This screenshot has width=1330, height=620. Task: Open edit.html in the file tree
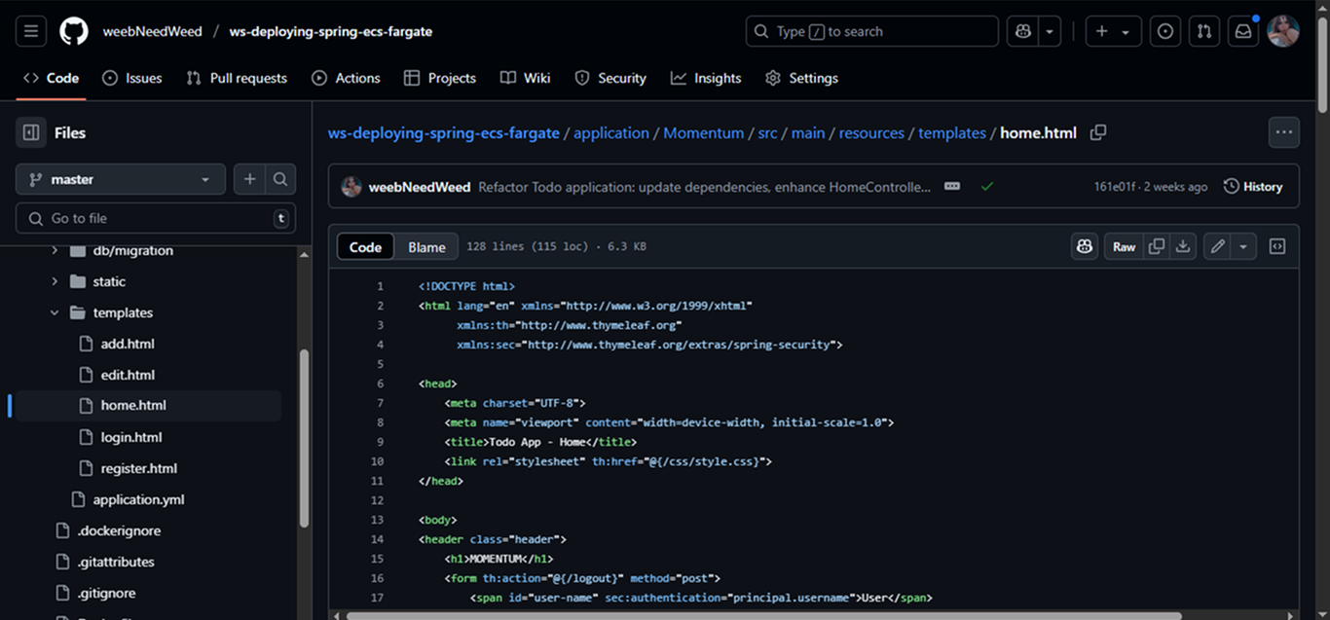pyautogui.click(x=128, y=375)
